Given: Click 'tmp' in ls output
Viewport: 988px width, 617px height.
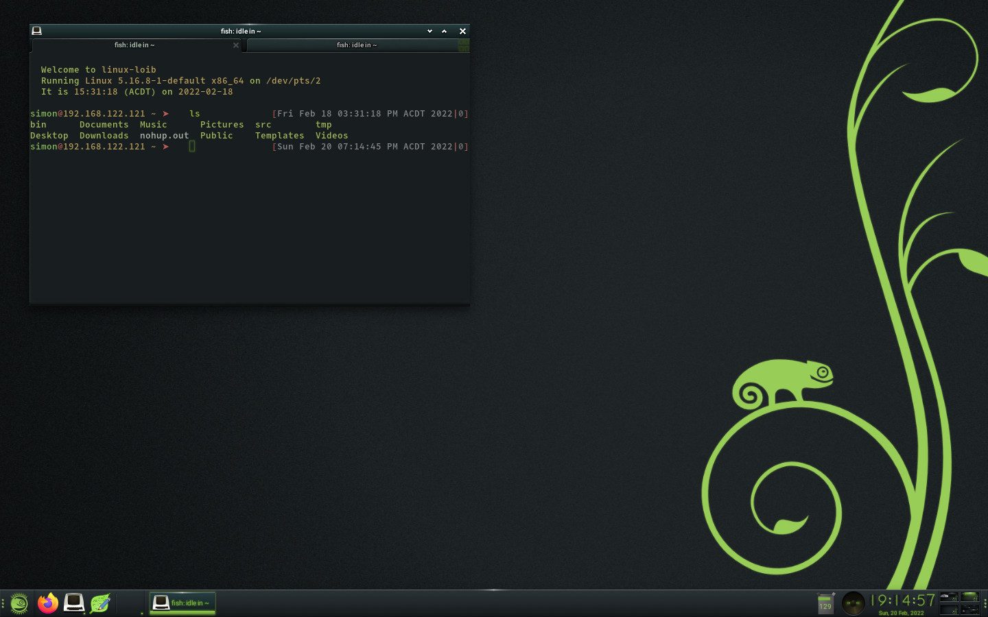Looking at the screenshot, I should pos(324,125).
